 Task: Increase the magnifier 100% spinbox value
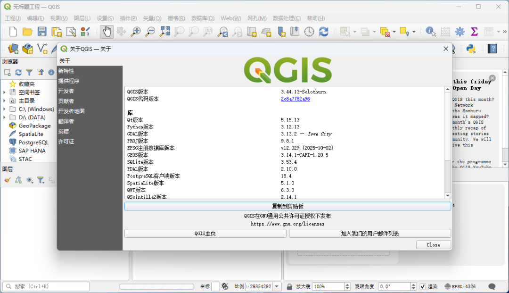point(347,285)
